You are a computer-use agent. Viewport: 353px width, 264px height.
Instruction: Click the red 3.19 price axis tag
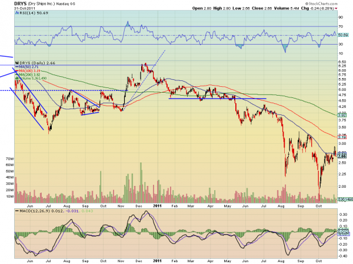coord(342,137)
